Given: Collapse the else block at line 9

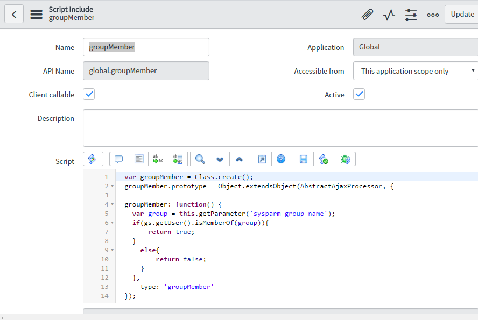Looking at the screenshot, I should click(x=113, y=250).
